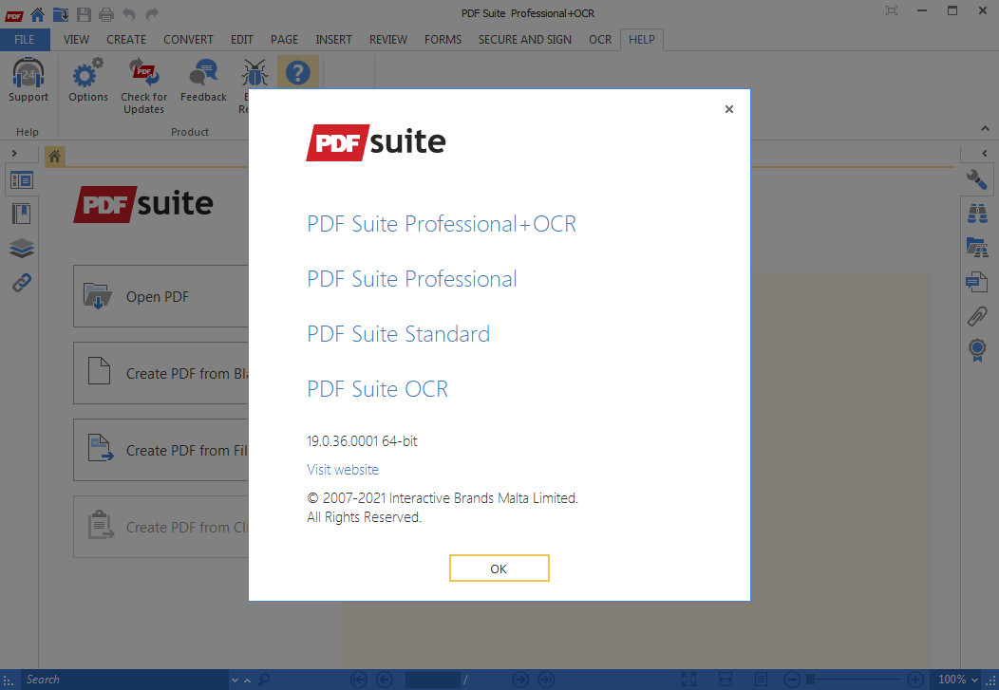Screen dimensions: 999x690
Task: Open the page thumbnails panel icon
Action: (x=22, y=180)
